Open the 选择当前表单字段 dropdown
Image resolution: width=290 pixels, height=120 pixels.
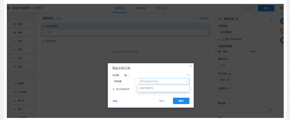(x=163, y=81)
